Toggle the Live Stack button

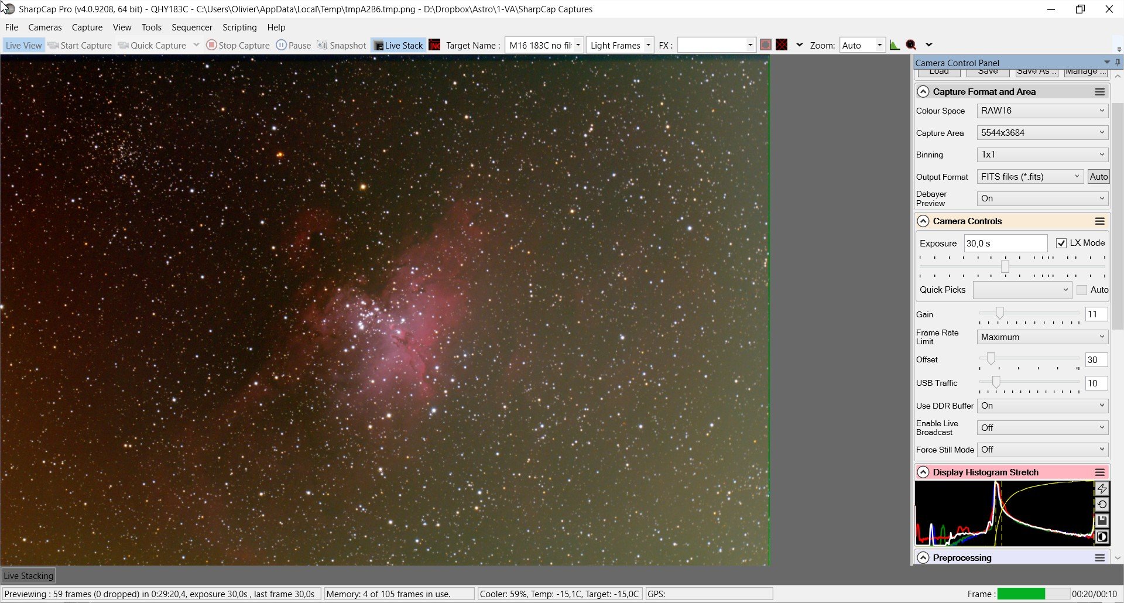[398, 45]
